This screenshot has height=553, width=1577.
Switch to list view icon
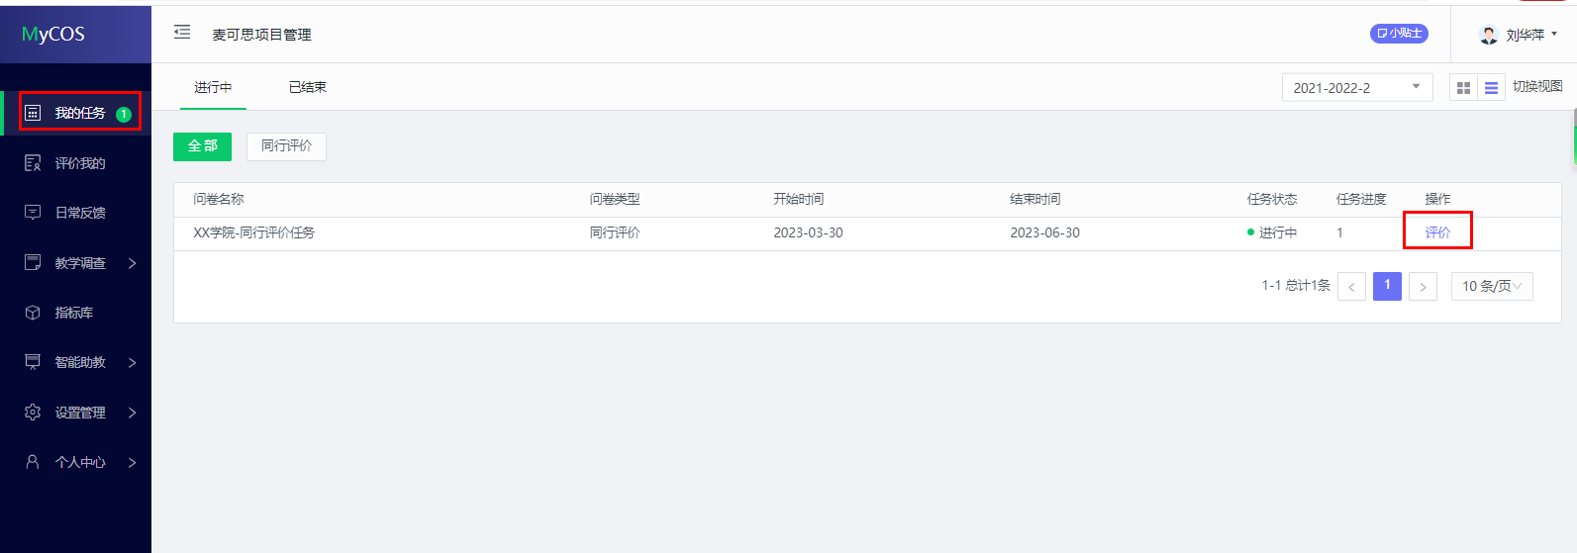click(1491, 88)
